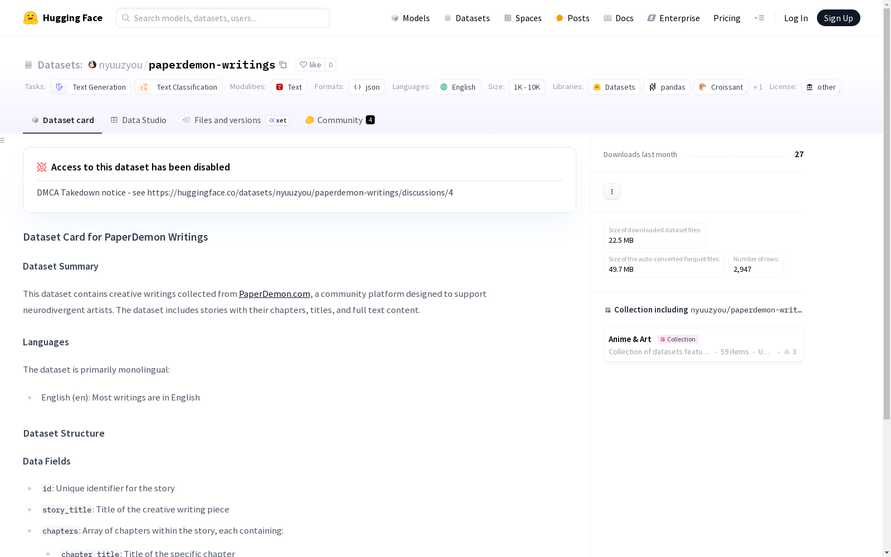Click the Downloads last month graph line
This screenshot has width=891, height=557.
coord(736,155)
